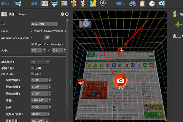Check the Position Lock checkbox
The width and height of the screenshot is (183, 122).
(33, 74)
